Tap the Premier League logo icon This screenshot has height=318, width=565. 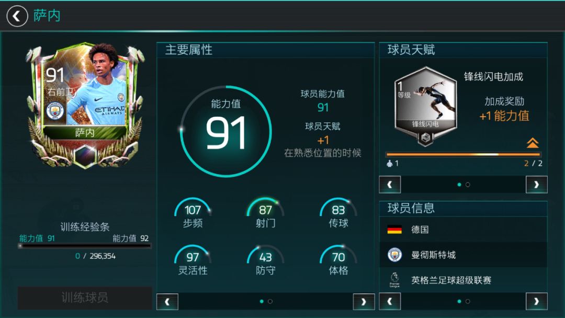click(394, 280)
